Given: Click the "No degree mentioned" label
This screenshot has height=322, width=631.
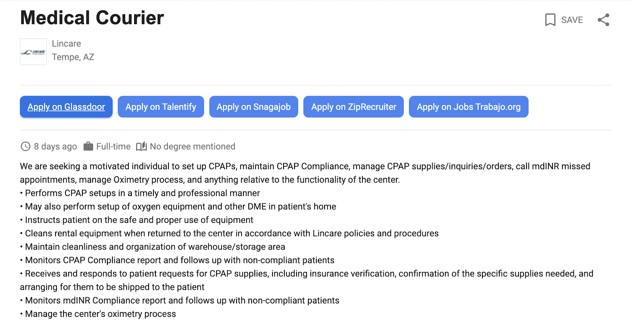Looking at the screenshot, I should [192, 146].
